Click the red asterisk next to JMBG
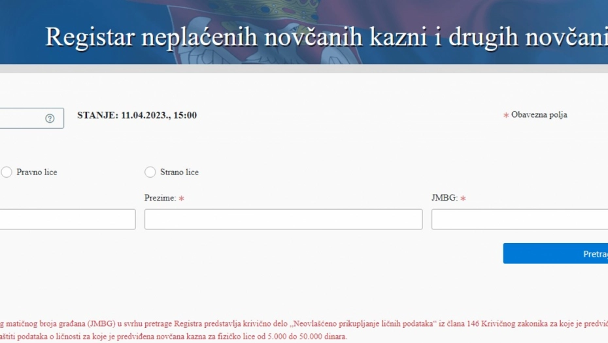Image resolution: width=608 pixels, height=343 pixels. 462,199
